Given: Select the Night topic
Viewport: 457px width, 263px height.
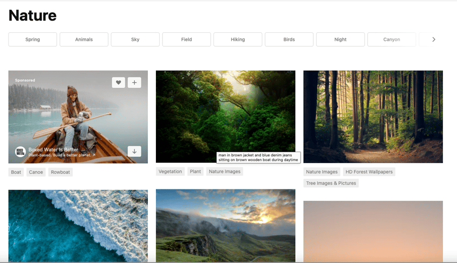Looking at the screenshot, I should point(340,39).
